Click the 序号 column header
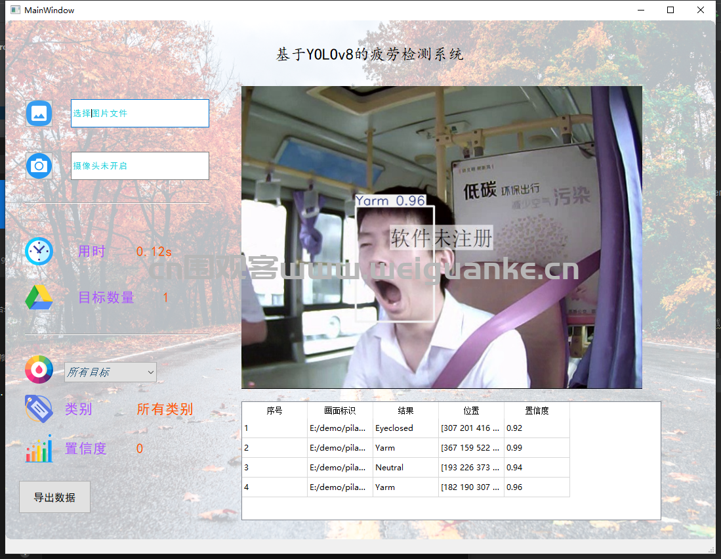 point(274,411)
